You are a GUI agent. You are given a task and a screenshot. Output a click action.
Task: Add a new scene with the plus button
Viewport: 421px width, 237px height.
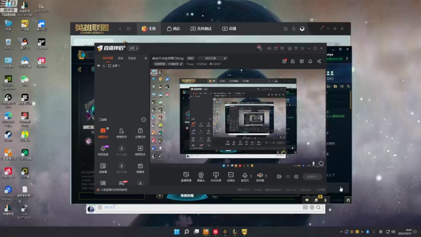click(x=146, y=58)
